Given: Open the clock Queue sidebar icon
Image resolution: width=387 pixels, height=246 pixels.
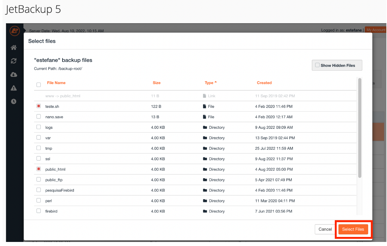Looking at the screenshot, I should 13,102.
